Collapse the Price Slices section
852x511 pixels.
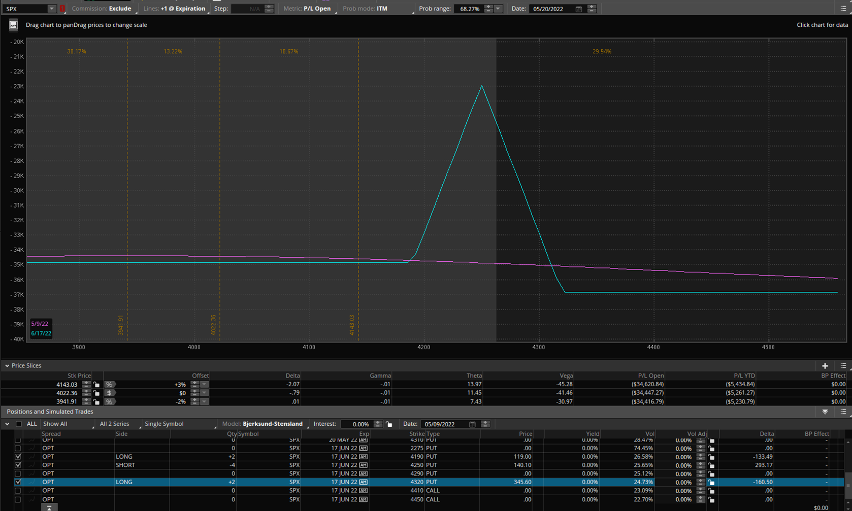click(7, 366)
